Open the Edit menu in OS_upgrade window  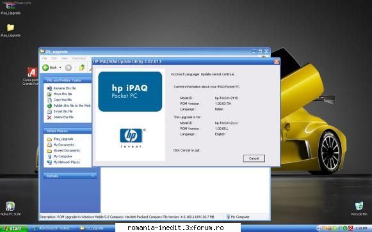point(54,58)
